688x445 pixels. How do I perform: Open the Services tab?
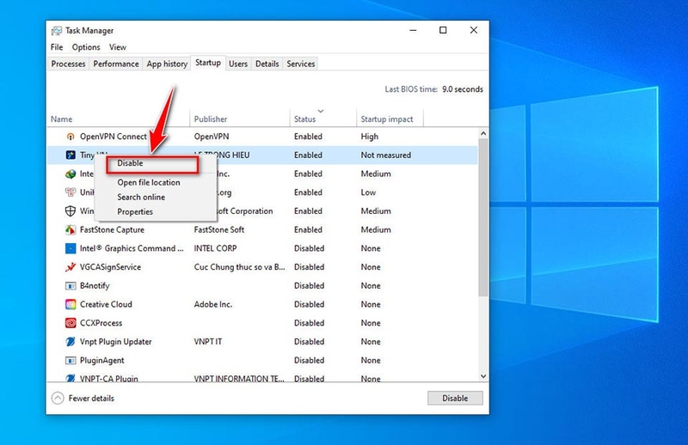(301, 64)
